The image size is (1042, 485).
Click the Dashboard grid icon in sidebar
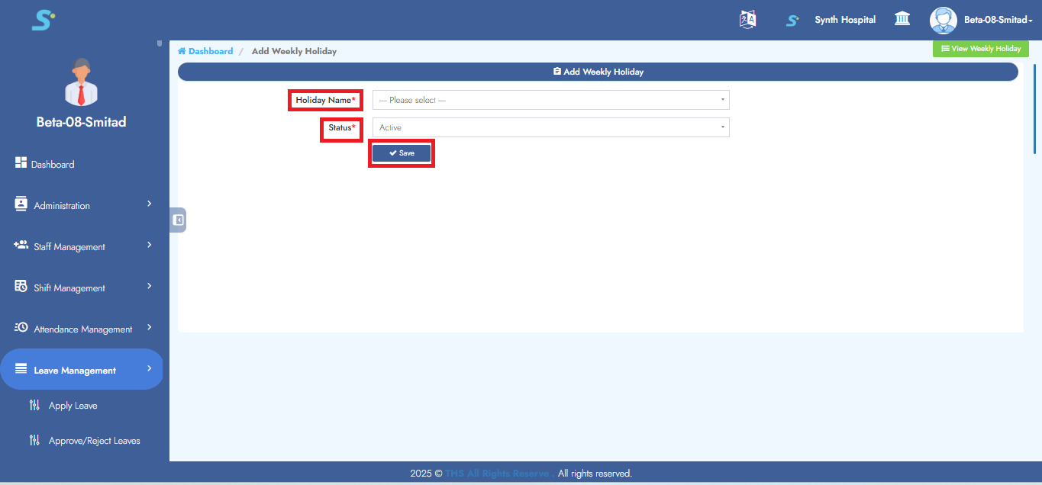click(x=21, y=163)
